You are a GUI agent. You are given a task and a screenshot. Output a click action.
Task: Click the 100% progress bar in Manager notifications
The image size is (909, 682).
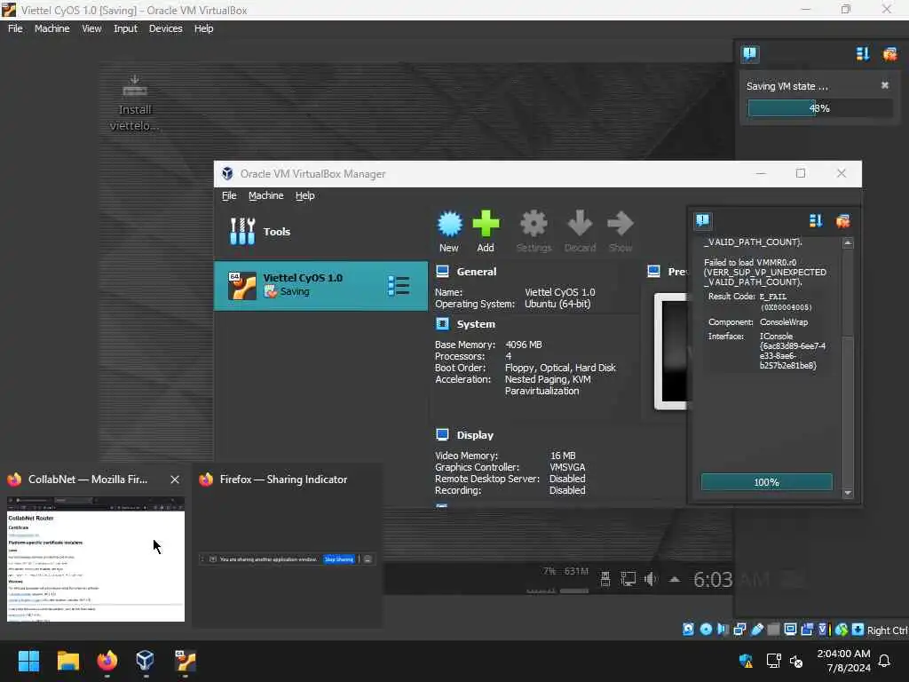tap(766, 482)
